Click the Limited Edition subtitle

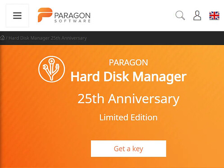(129, 117)
